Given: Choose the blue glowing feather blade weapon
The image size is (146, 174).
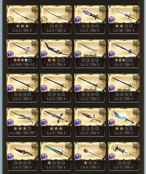Looking at the screenshot, I should coord(124,122).
